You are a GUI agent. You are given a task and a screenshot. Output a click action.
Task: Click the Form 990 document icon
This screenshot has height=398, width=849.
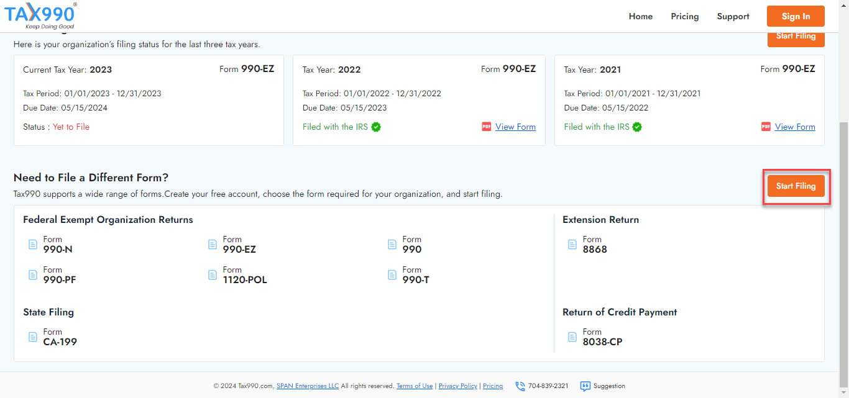(x=392, y=245)
